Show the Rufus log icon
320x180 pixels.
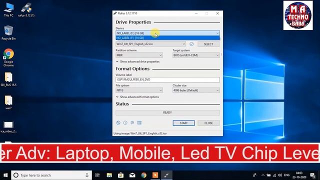click(139, 122)
